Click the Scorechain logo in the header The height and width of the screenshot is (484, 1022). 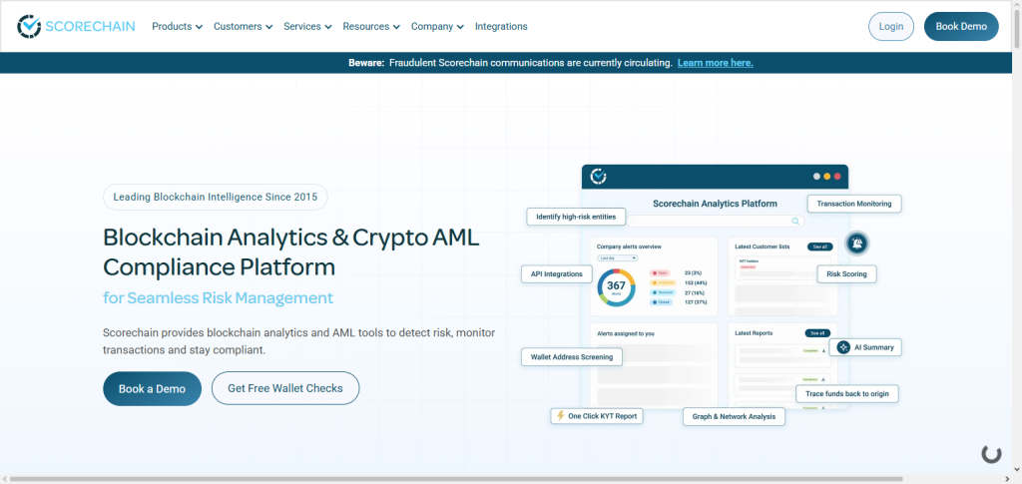(76, 26)
